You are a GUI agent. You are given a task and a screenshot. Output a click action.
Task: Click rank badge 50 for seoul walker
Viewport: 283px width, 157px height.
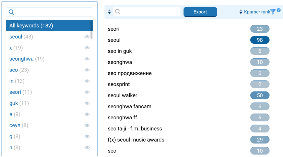[260, 95]
